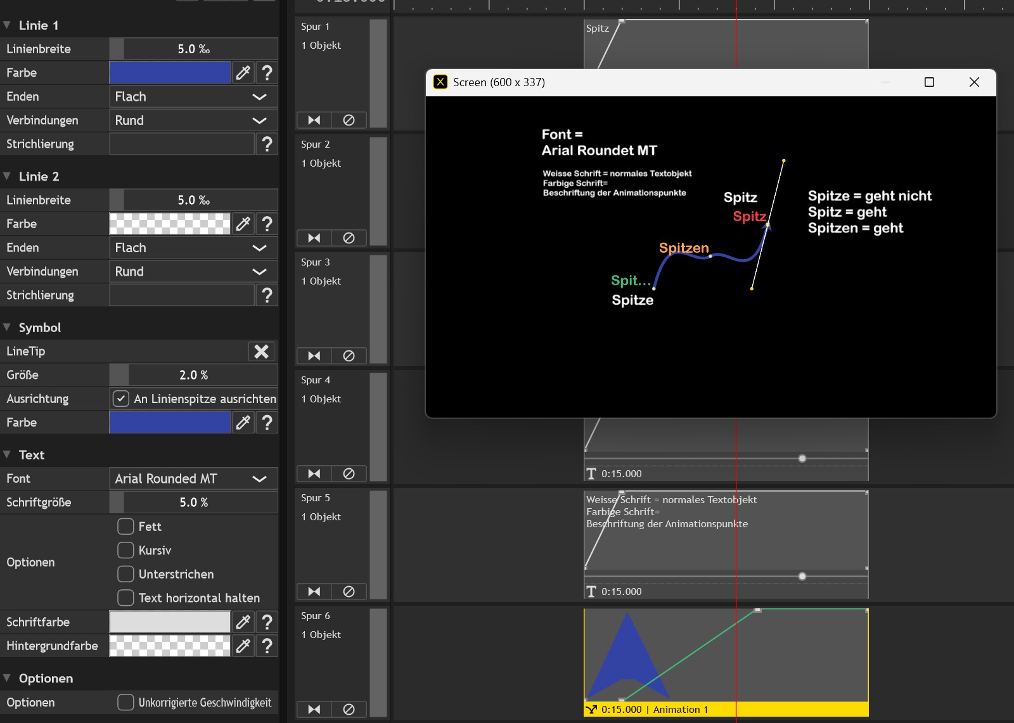The height and width of the screenshot is (723, 1014).
Task: Click the bowtie icon on Spur 3
Action: click(314, 355)
